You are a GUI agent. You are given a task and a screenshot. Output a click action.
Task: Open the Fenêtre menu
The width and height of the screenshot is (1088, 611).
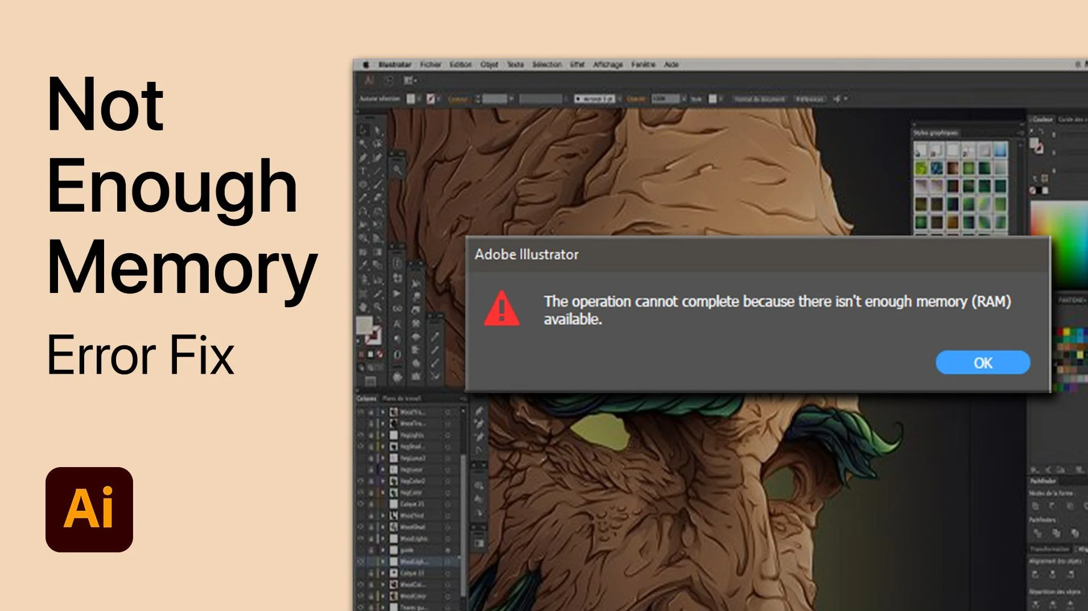tap(644, 64)
